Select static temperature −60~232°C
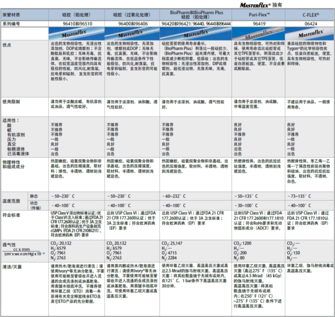 174,196
